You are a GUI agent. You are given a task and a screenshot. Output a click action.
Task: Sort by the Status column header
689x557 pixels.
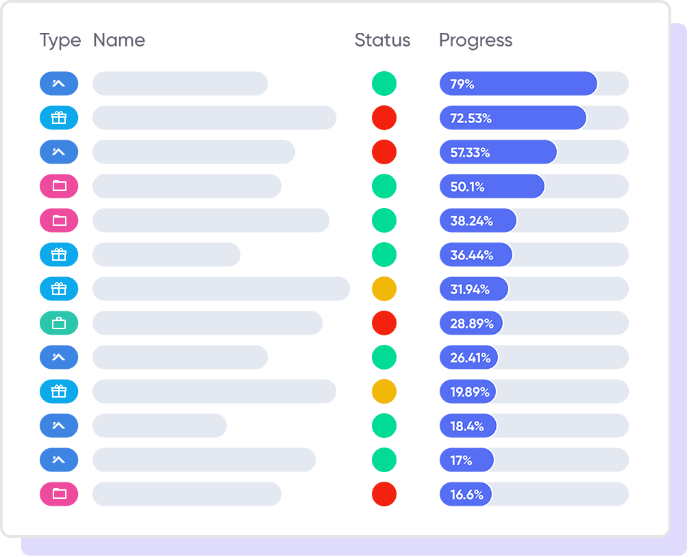tap(382, 40)
